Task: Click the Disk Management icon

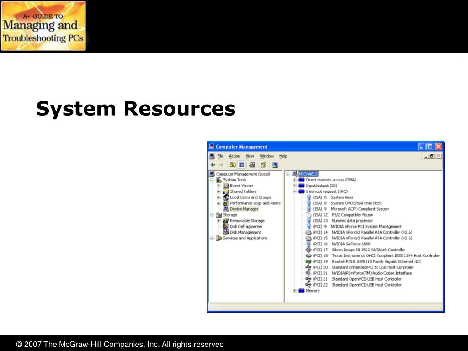Action: coord(226,232)
